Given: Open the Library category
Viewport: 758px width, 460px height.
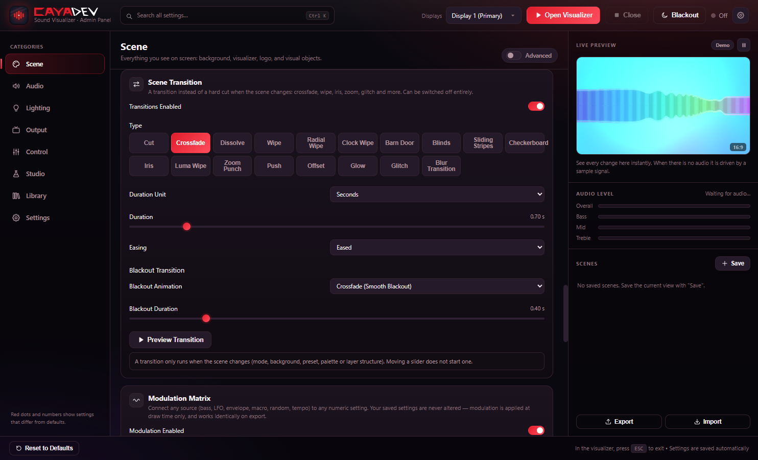Looking at the screenshot, I should [x=55, y=196].
